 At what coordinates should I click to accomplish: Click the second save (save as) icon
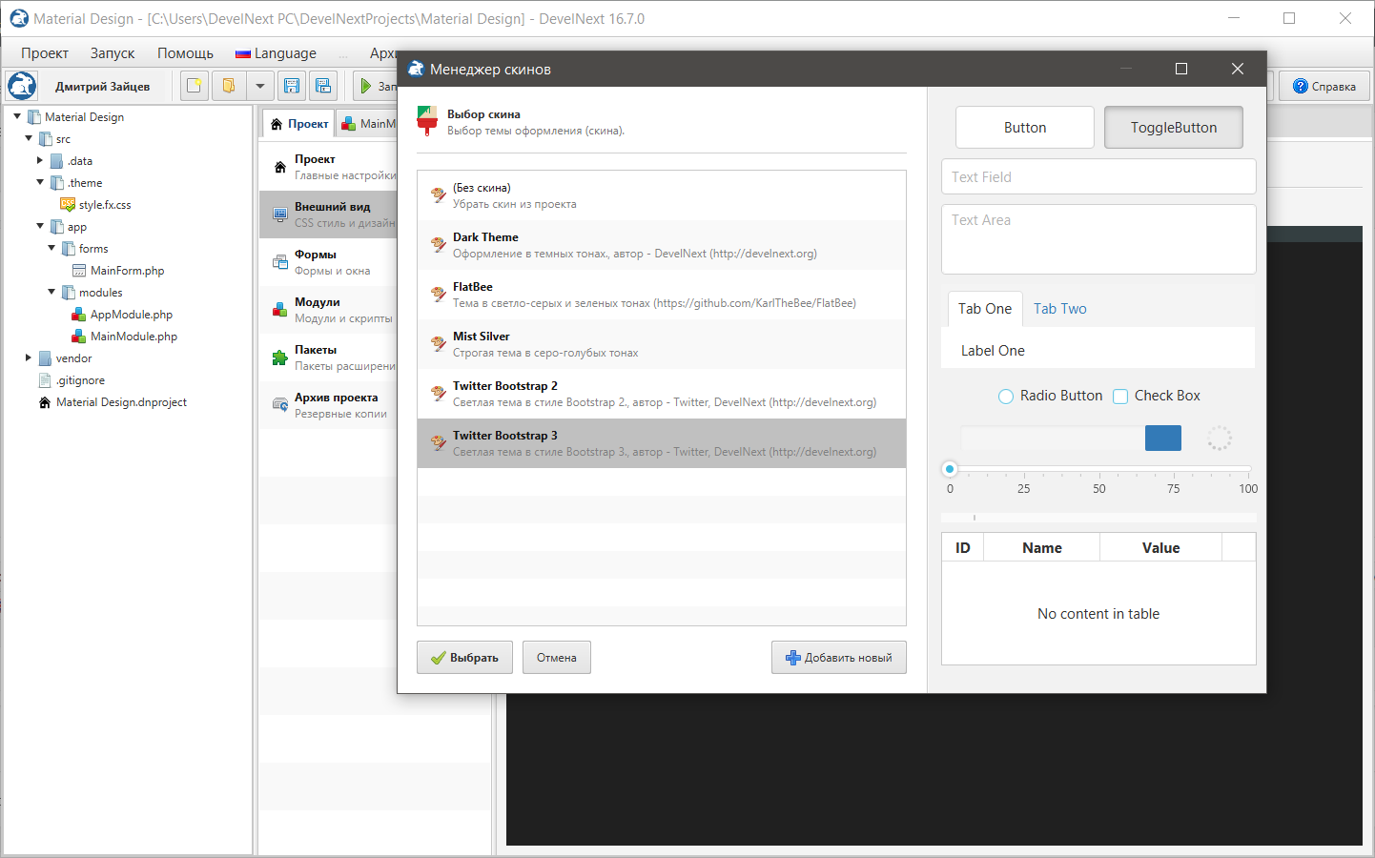pyautogui.click(x=323, y=86)
